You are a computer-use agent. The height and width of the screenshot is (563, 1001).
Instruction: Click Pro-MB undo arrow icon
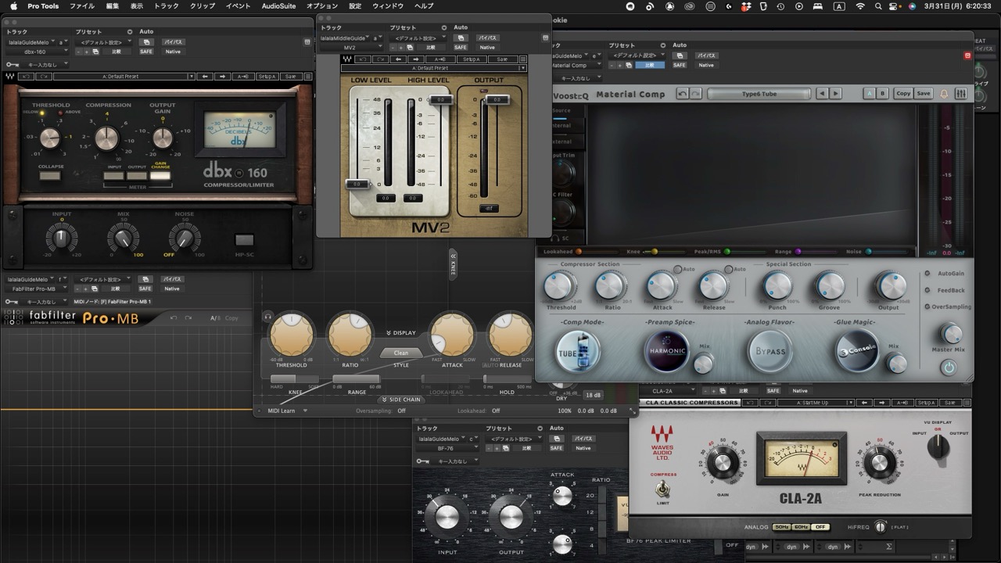[x=174, y=318]
